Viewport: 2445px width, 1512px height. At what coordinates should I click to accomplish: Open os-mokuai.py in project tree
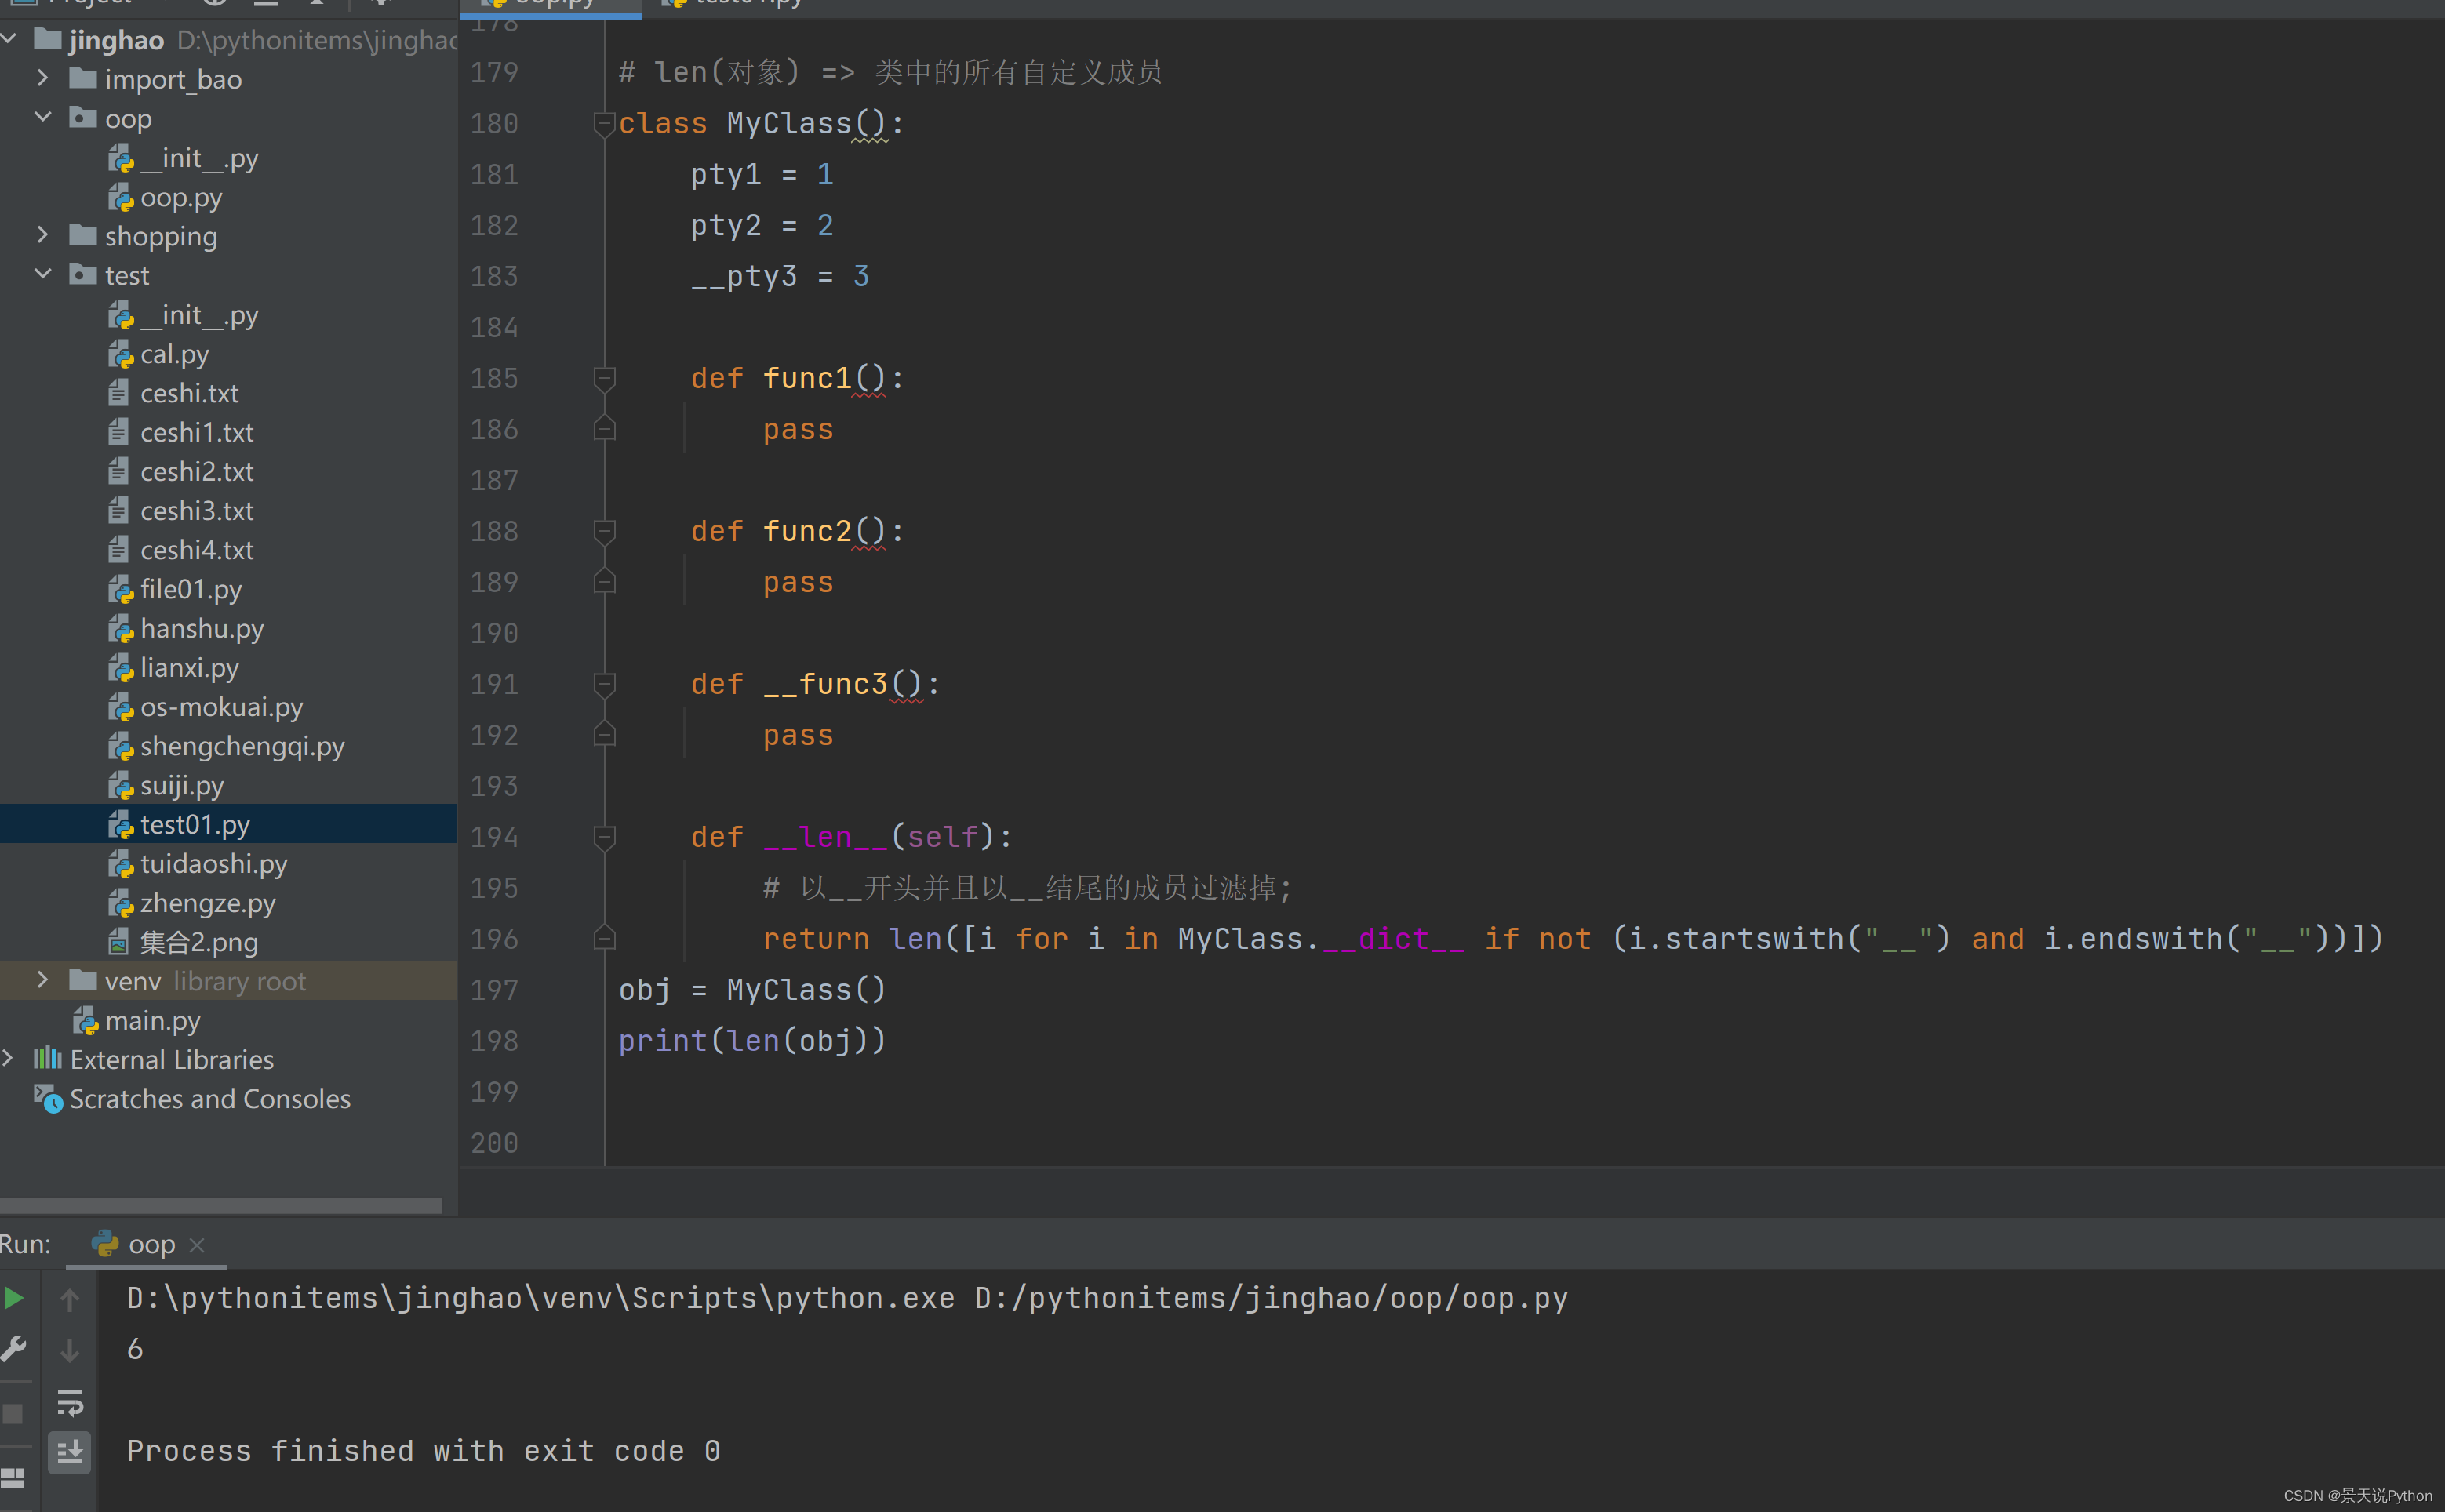tap(221, 707)
